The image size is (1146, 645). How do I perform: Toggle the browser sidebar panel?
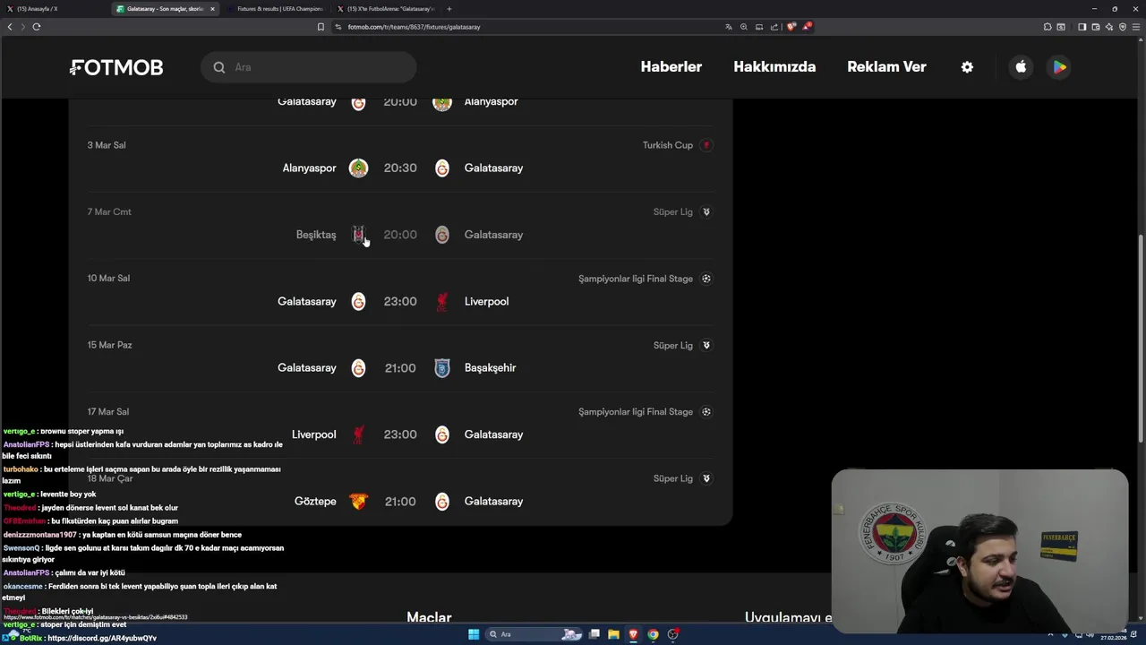[1082, 27]
